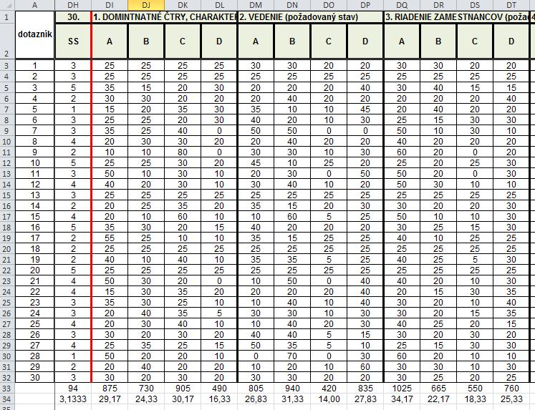Click the select-all corner button
Viewport: 535px width, 410px height.
click(7, 5)
